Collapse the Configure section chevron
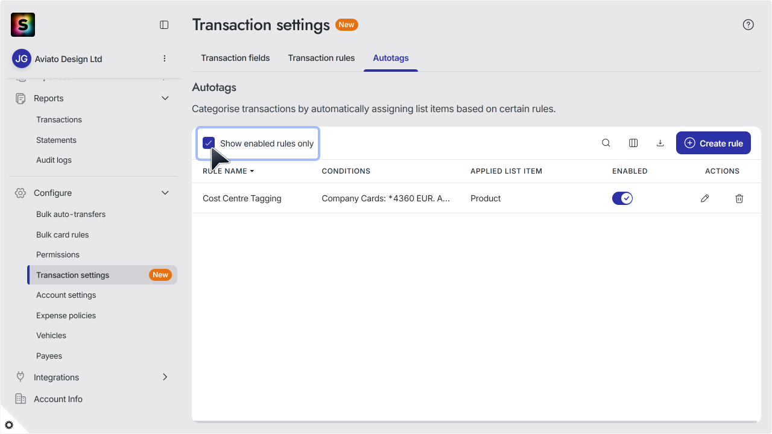The width and height of the screenshot is (772, 434). tap(165, 193)
